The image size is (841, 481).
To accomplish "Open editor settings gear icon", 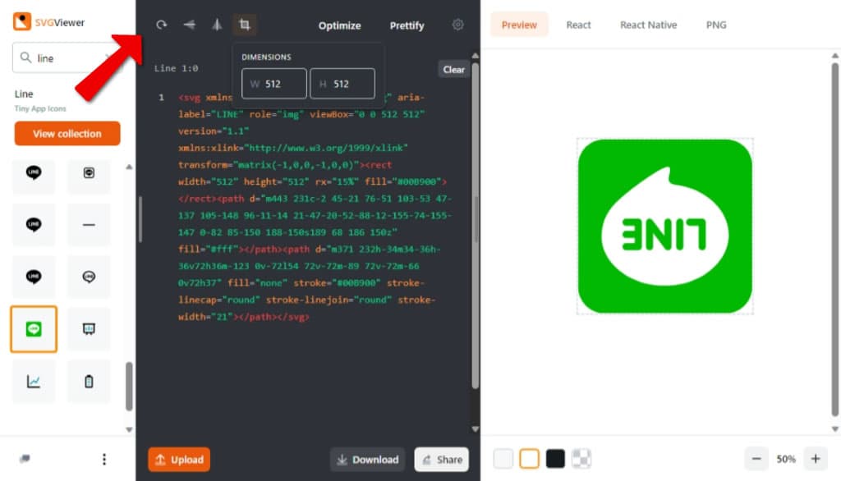I will tap(457, 25).
